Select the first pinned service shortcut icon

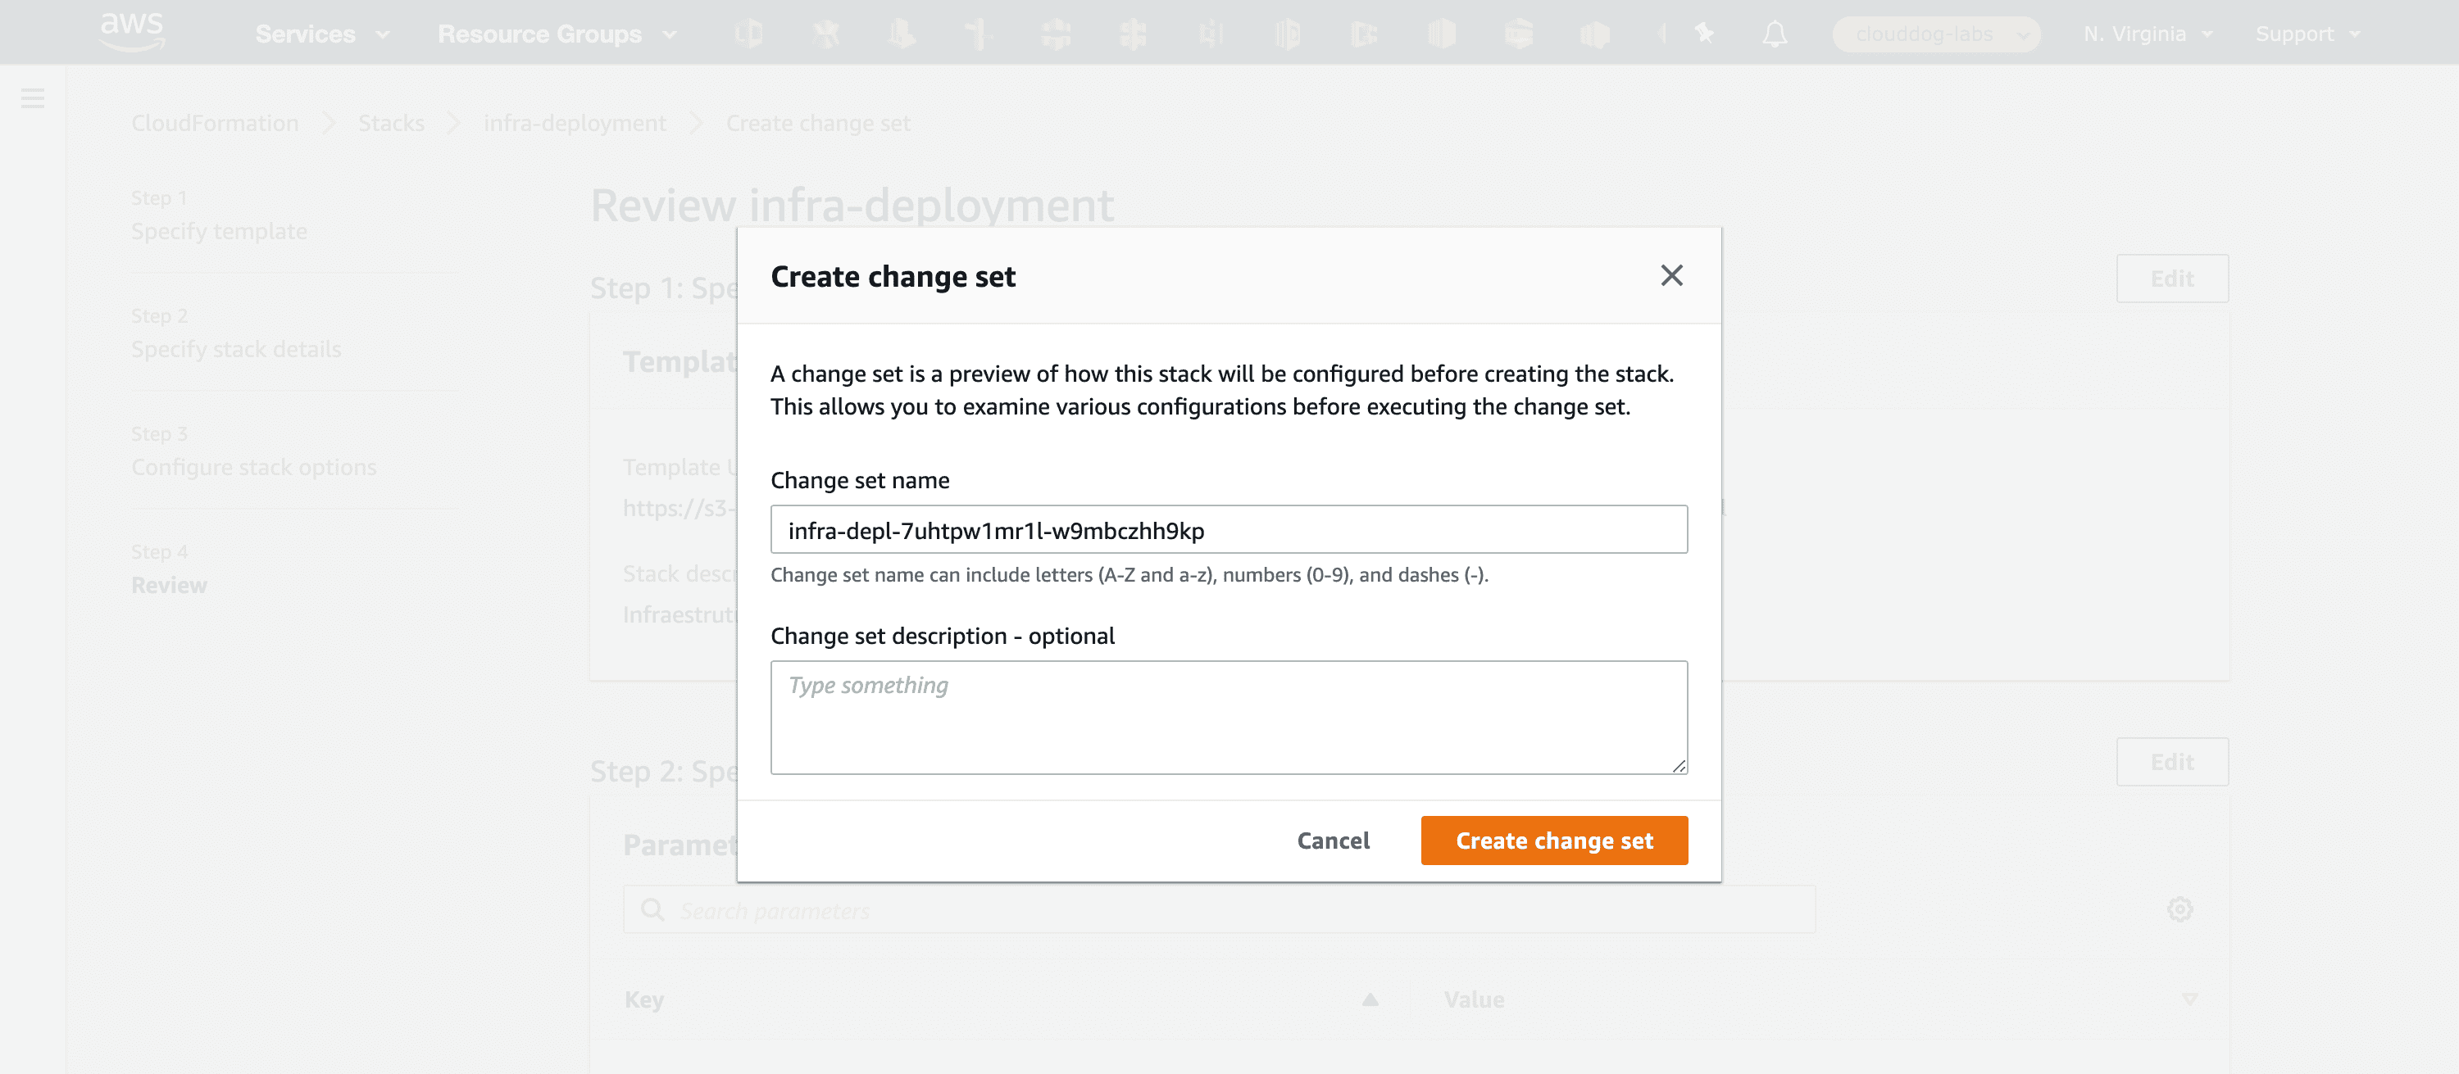click(750, 34)
